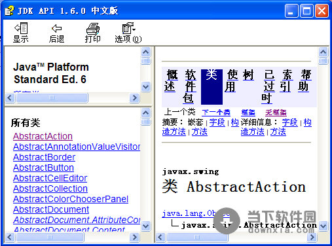
Task: Click scroll-right arrow in the 所有类 class list pane
Action: [x=134, y=237]
